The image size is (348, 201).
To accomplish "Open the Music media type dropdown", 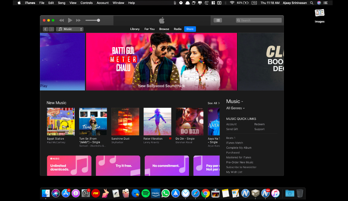I will (70, 29).
